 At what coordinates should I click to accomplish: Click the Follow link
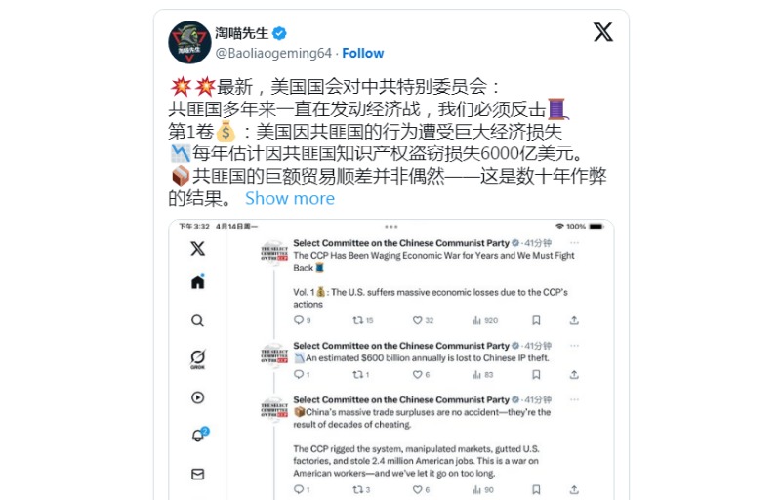362,53
